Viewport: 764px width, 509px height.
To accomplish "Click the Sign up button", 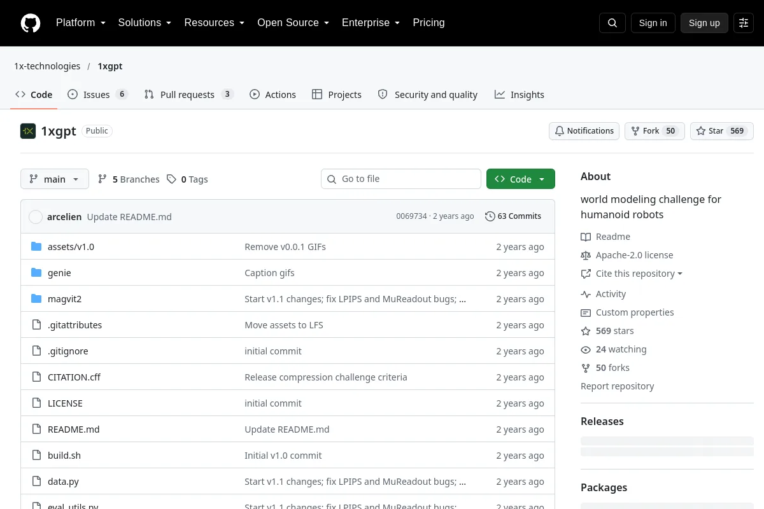I will (704, 23).
